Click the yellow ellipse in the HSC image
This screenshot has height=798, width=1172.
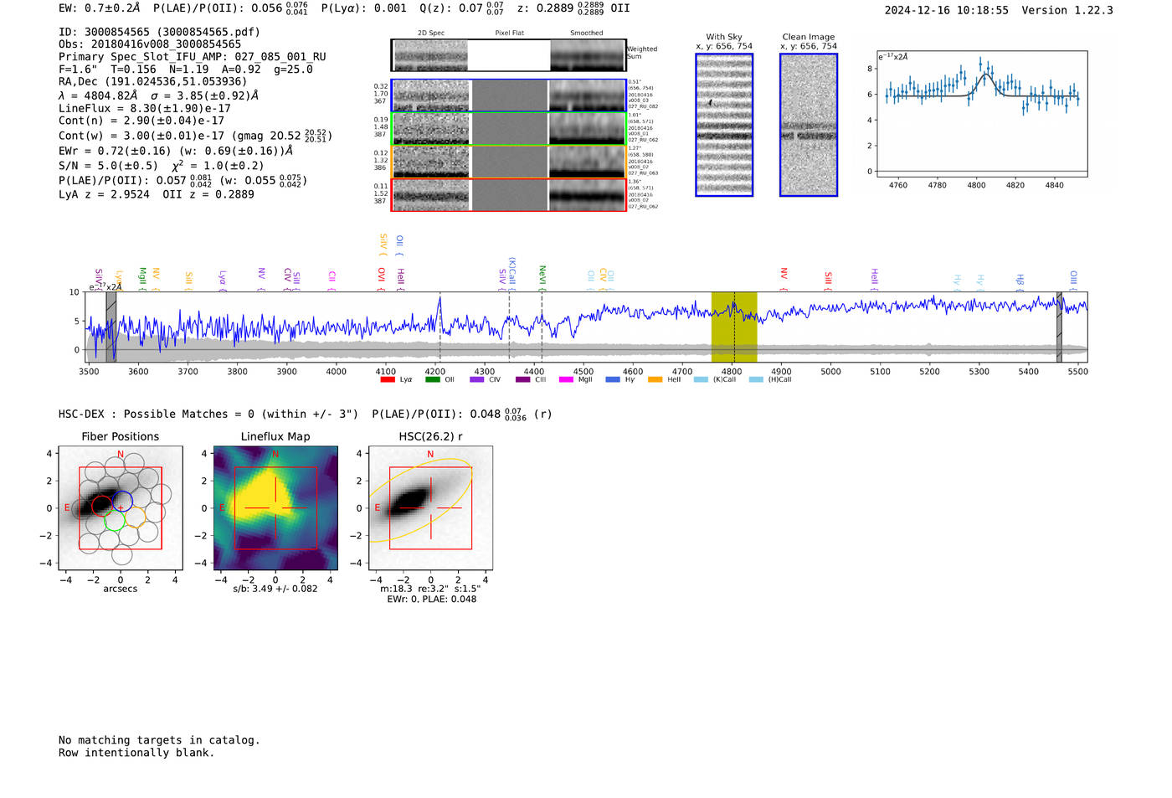pos(420,500)
